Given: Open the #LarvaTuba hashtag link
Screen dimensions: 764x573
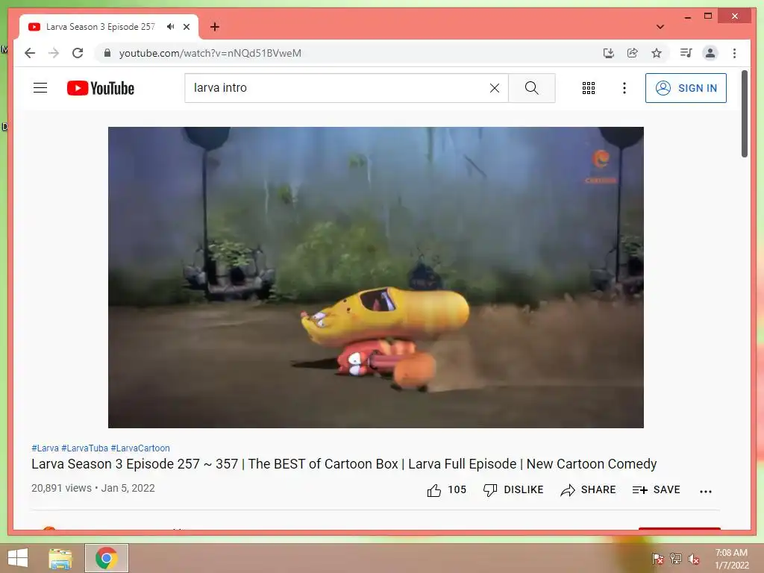Looking at the screenshot, I should click(x=84, y=448).
